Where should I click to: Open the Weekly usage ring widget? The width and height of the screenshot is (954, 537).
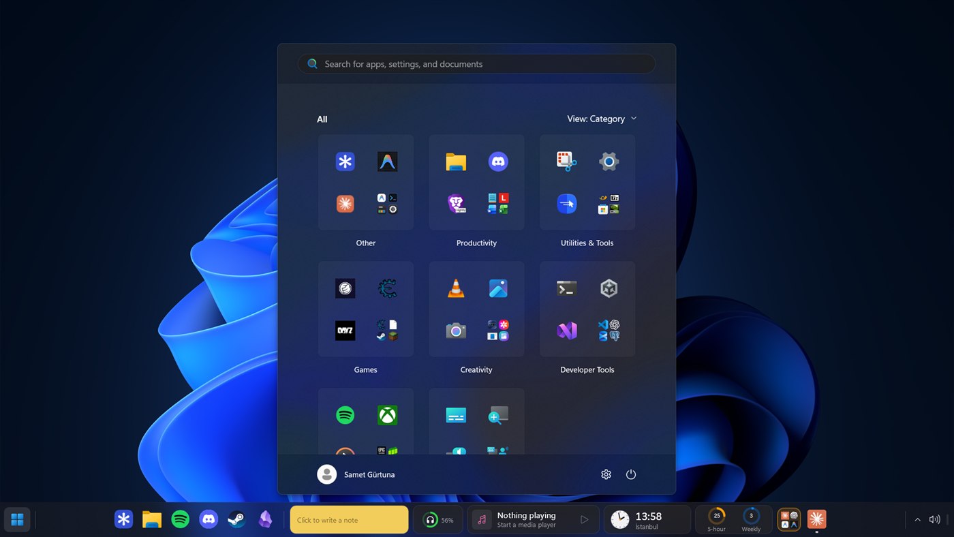coord(751,520)
